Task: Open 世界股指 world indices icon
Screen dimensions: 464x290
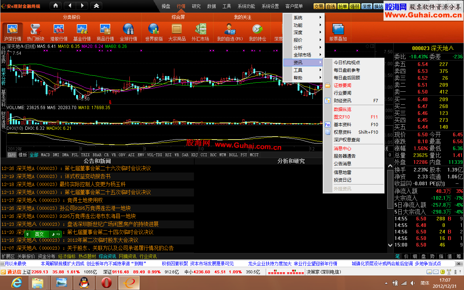Action: [154, 33]
